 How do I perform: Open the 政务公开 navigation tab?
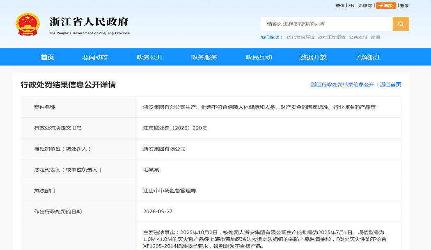click(x=150, y=57)
